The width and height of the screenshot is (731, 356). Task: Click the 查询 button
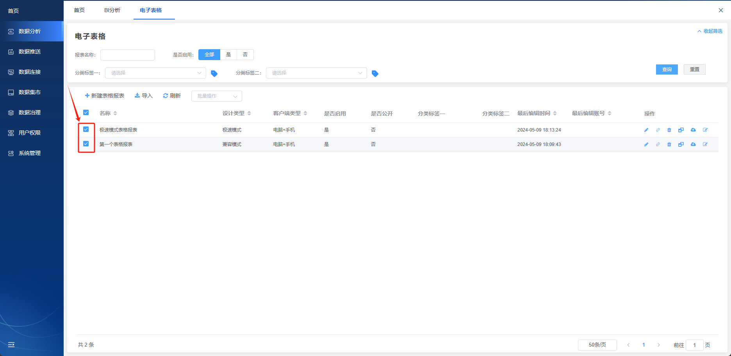[667, 69]
